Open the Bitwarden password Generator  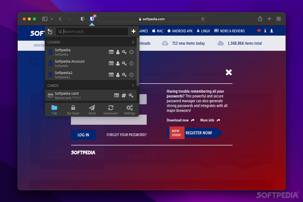coord(111,109)
